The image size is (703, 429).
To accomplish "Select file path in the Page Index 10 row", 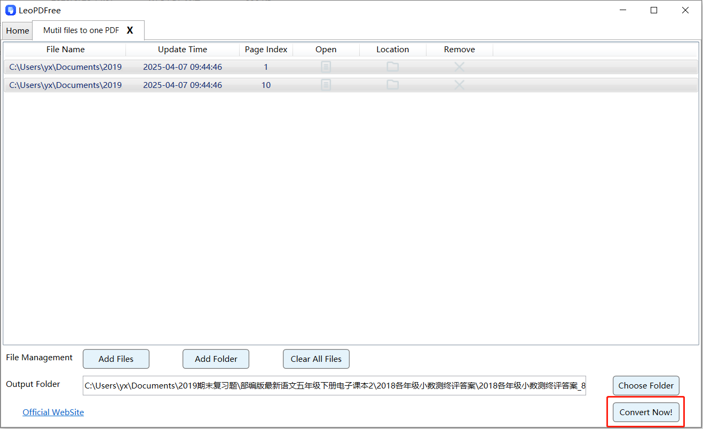I will (66, 85).
